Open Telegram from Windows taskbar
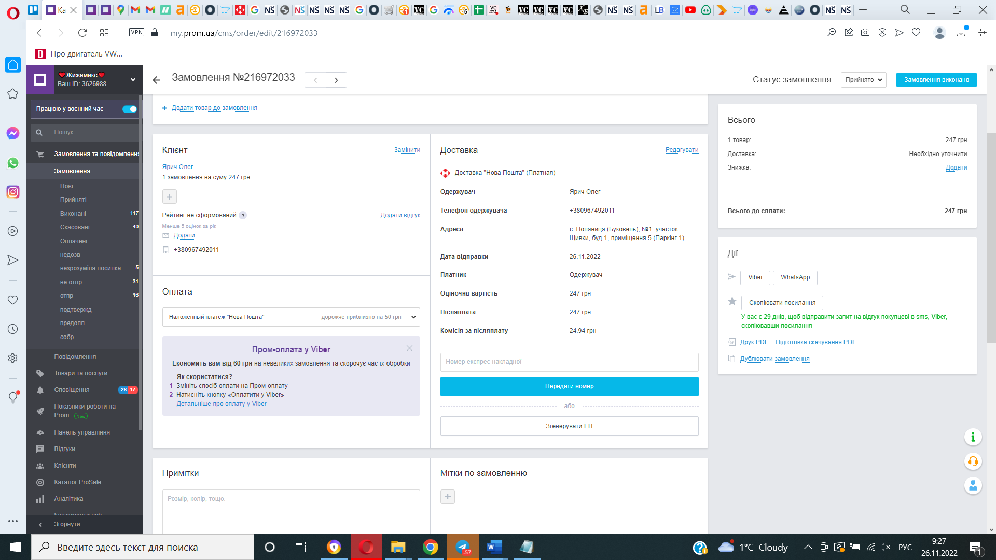 click(x=463, y=547)
